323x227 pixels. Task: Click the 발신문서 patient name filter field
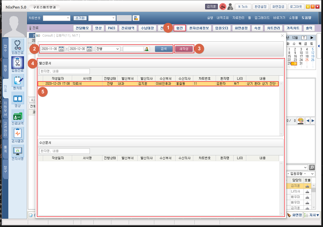tap(65, 71)
